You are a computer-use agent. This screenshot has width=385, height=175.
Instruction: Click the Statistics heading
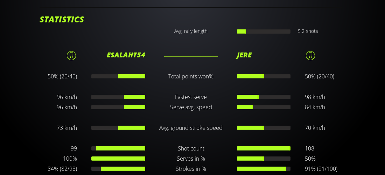pos(62,20)
